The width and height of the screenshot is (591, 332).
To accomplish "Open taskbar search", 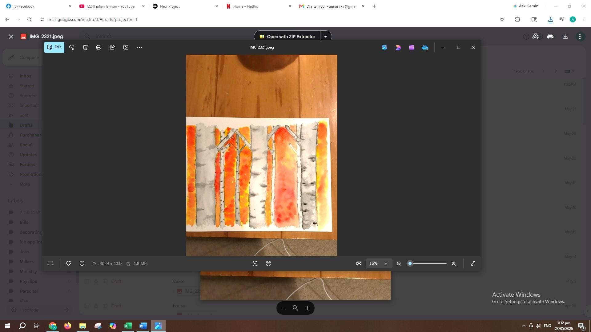I will click(x=22, y=326).
